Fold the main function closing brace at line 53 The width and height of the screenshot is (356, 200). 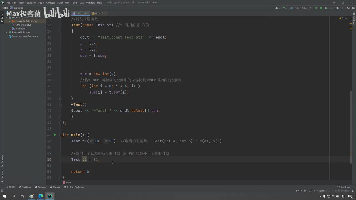click(x=61, y=178)
